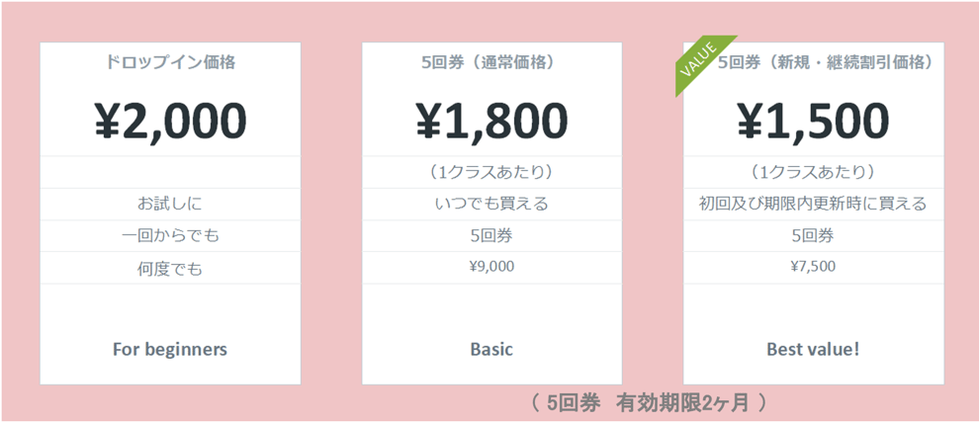Click the ¥7,500 total price row
979x424 pixels.
pos(813,266)
